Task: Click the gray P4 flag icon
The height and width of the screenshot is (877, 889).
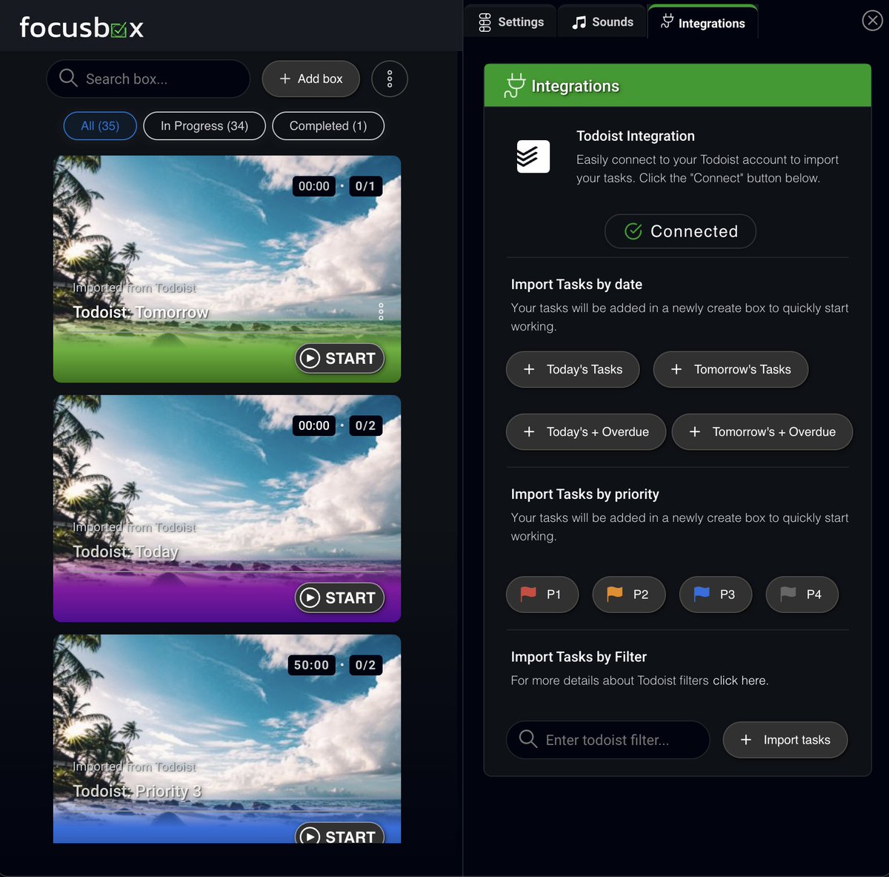Action: point(788,594)
